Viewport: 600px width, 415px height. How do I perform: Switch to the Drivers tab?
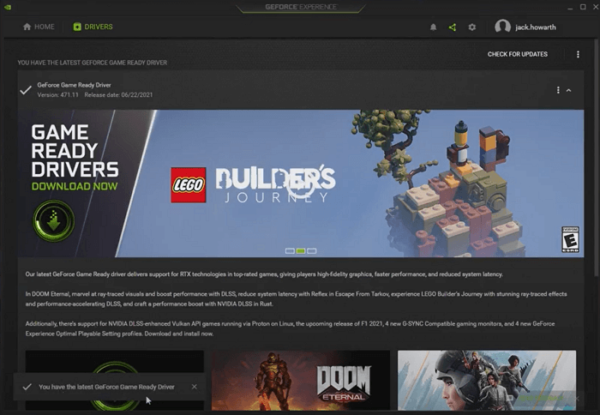(x=93, y=27)
